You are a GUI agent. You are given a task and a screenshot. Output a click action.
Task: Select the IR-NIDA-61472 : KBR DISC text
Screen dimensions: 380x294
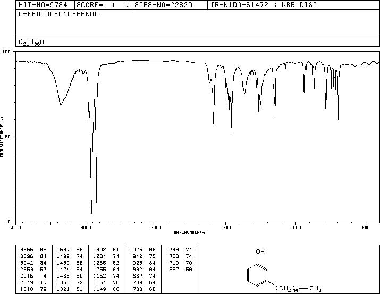coord(264,5)
